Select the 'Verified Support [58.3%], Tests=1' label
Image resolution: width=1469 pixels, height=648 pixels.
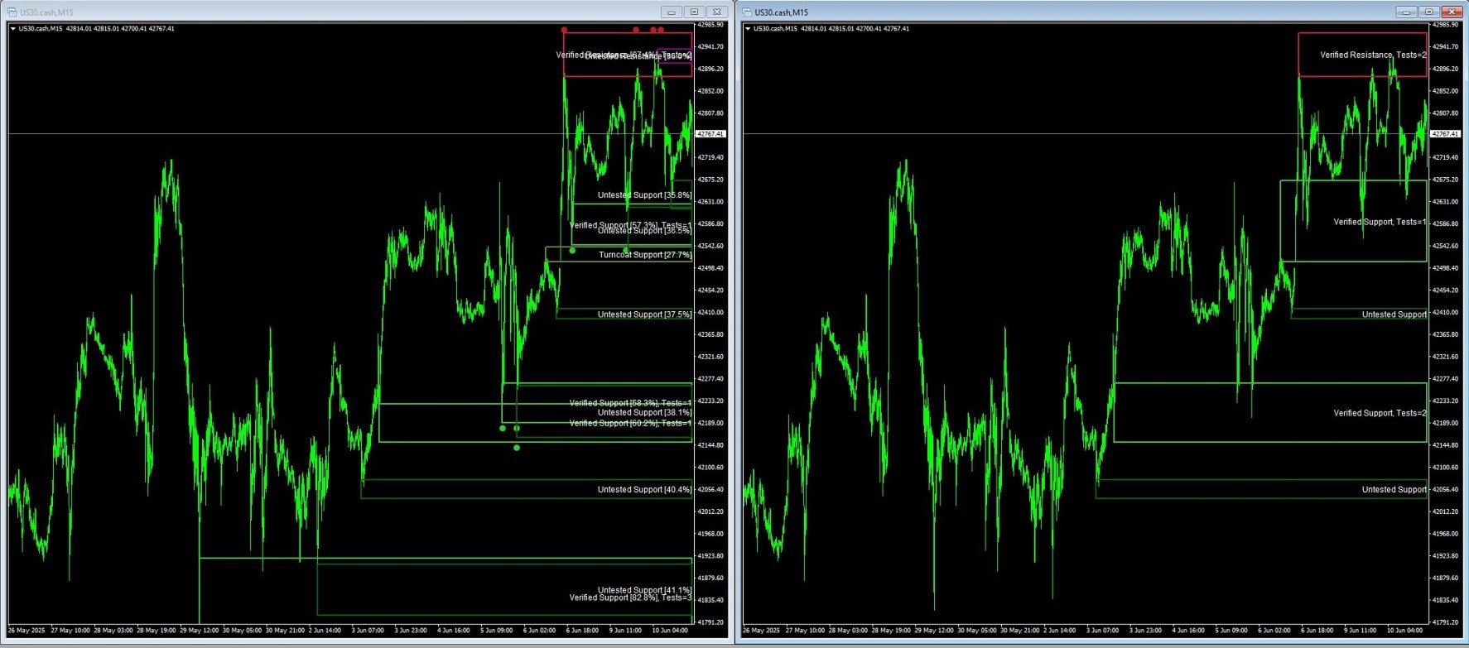[x=630, y=403]
